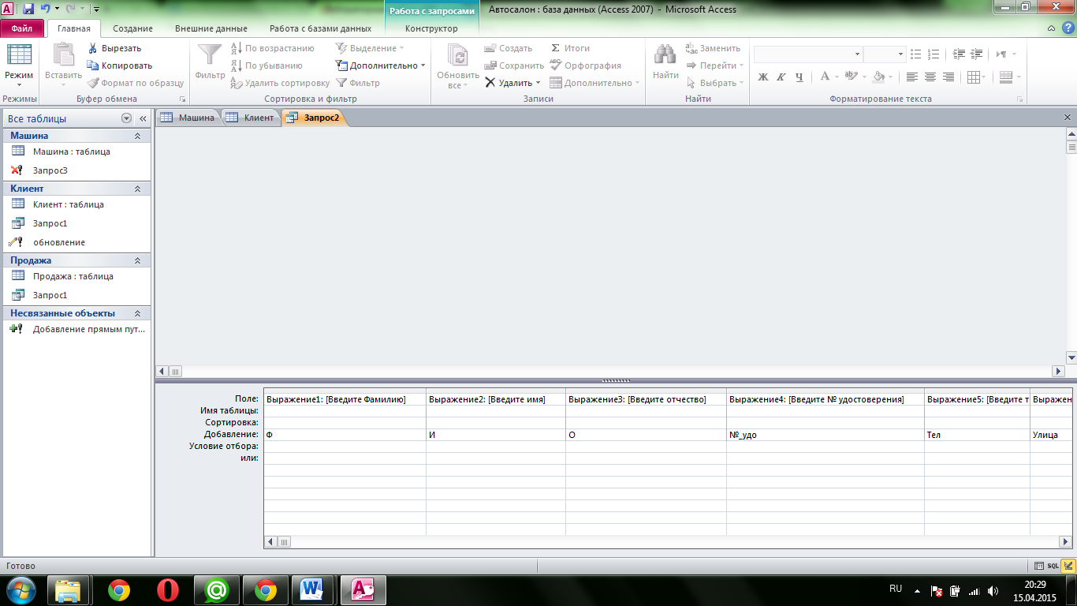Viewport: 1077px width, 606px height.
Task: Open Все таблицы navigation dropdown
Action: [127, 118]
